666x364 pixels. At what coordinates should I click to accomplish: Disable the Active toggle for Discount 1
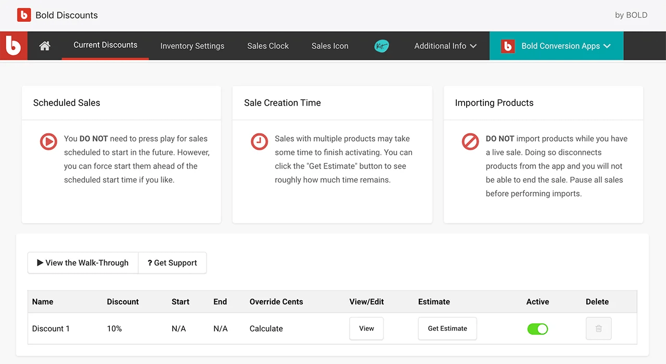[537, 329]
